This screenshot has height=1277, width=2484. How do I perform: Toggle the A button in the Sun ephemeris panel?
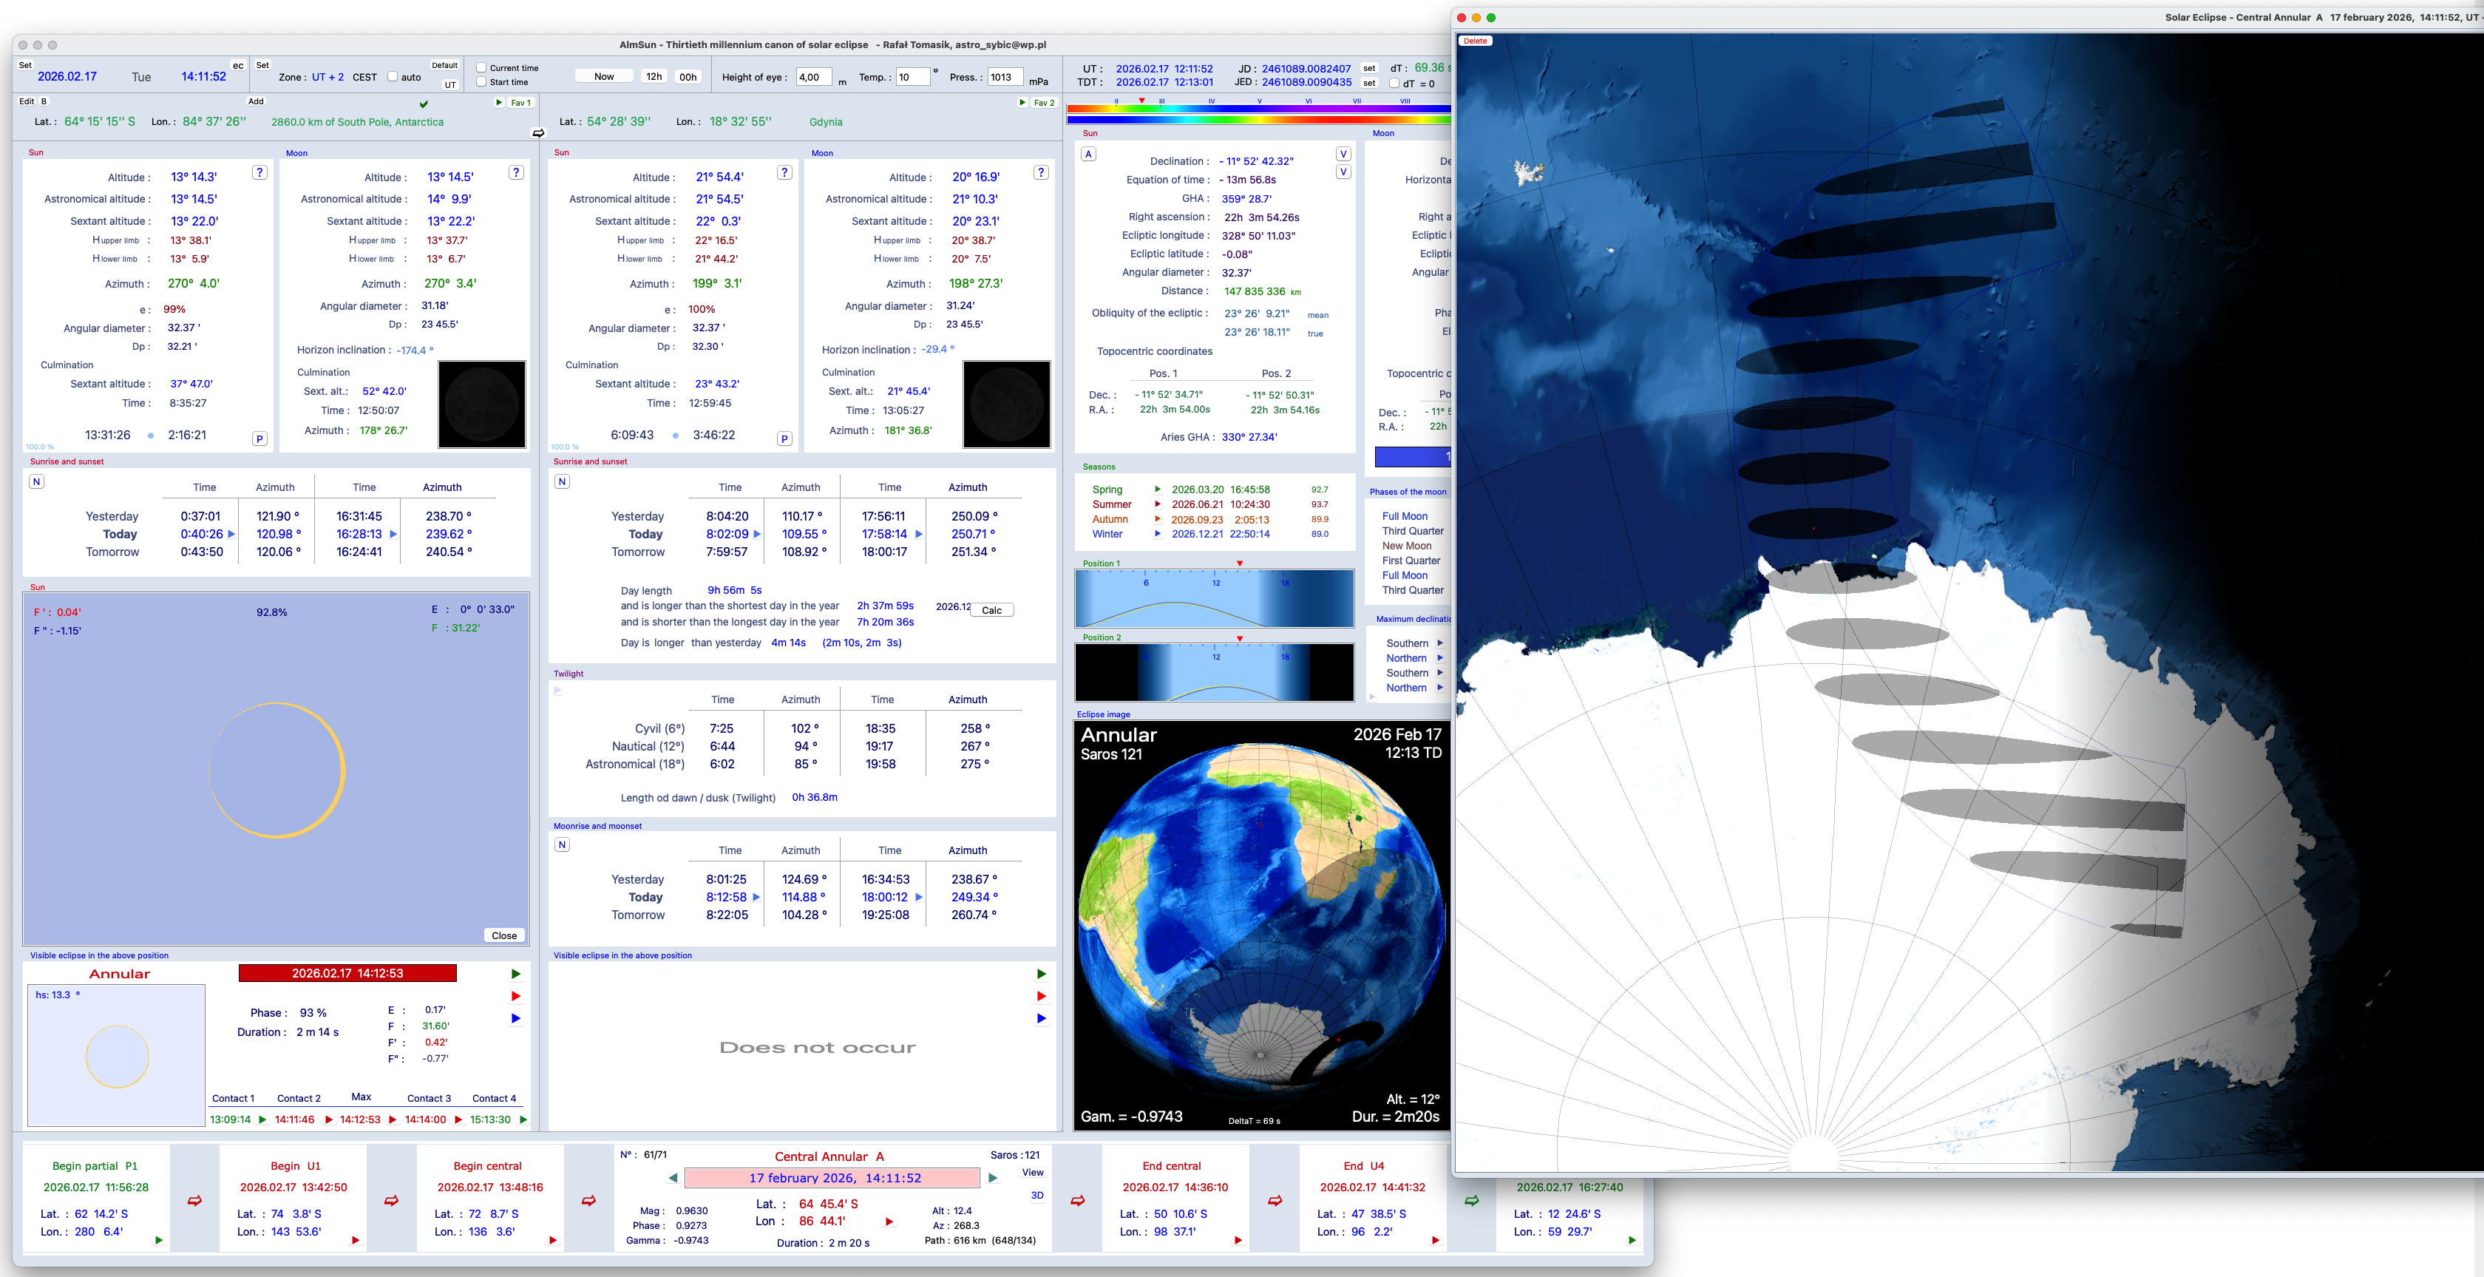click(x=1089, y=155)
